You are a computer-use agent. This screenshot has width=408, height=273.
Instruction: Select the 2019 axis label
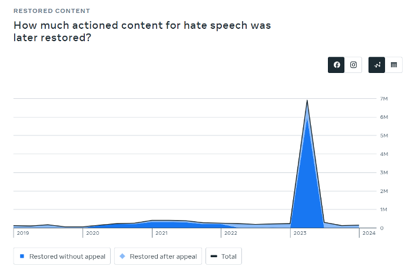tap(23, 233)
